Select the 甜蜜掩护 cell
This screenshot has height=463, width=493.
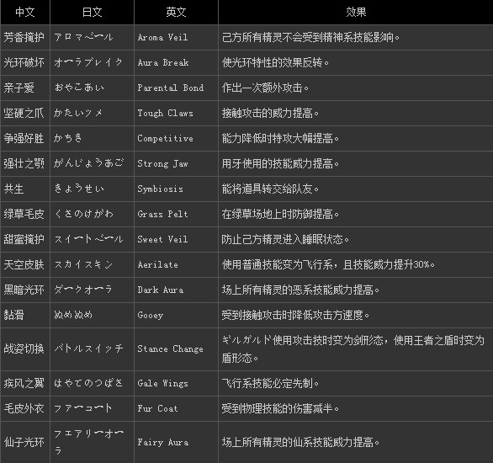pos(25,239)
